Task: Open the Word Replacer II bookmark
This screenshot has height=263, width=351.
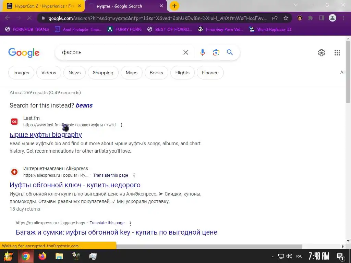Action: [x=270, y=29]
